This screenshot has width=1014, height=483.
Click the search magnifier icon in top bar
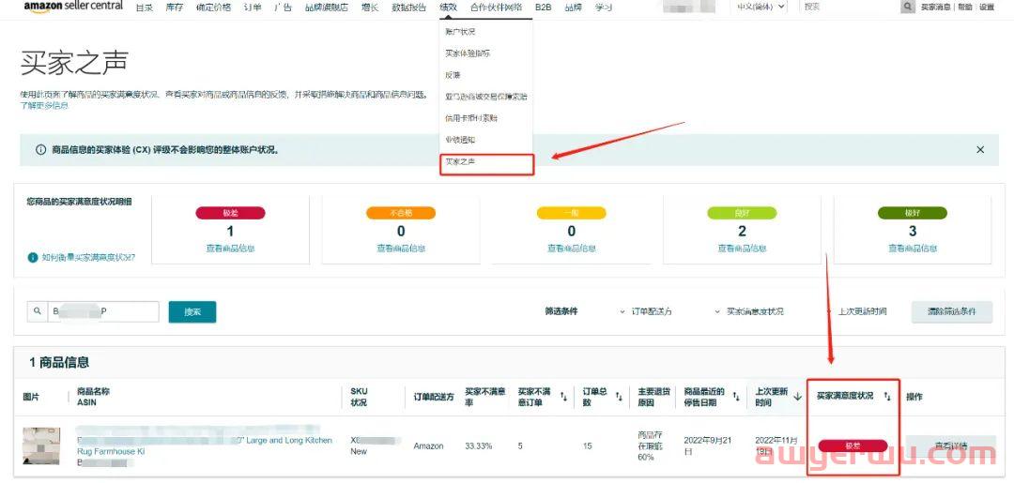coord(907,7)
